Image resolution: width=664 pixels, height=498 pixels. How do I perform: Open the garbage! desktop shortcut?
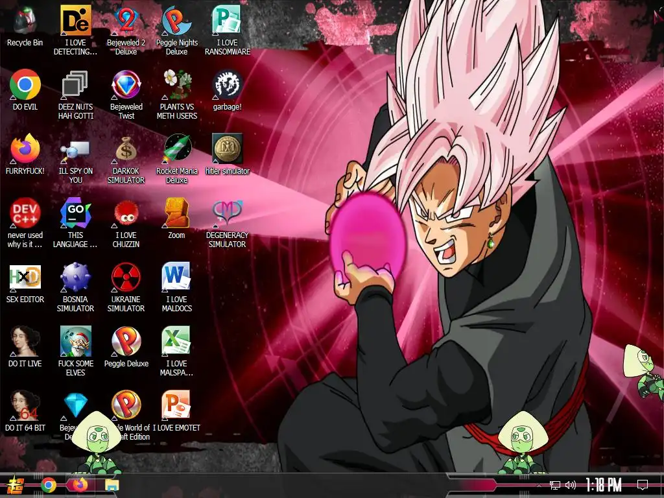click(228, 90)
